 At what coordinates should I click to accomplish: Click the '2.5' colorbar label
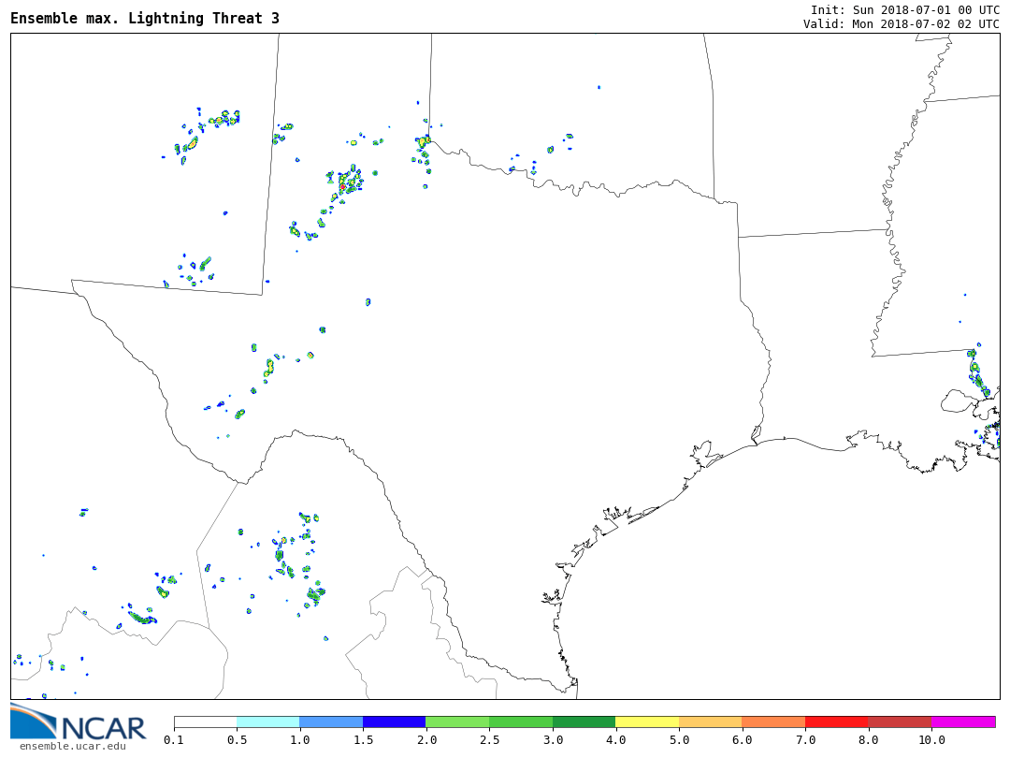point(489,740)
